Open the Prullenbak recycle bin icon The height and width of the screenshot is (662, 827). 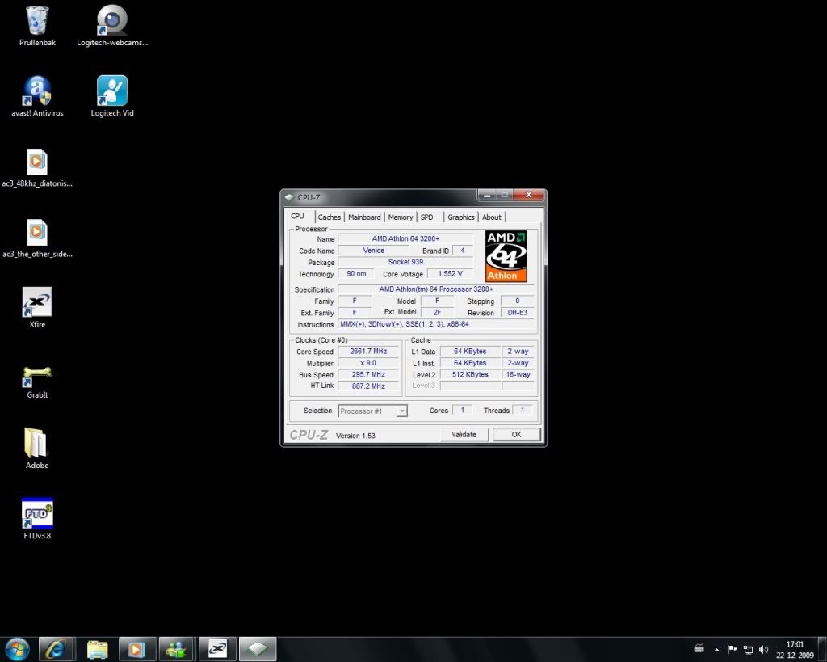[x=37, y=26]
